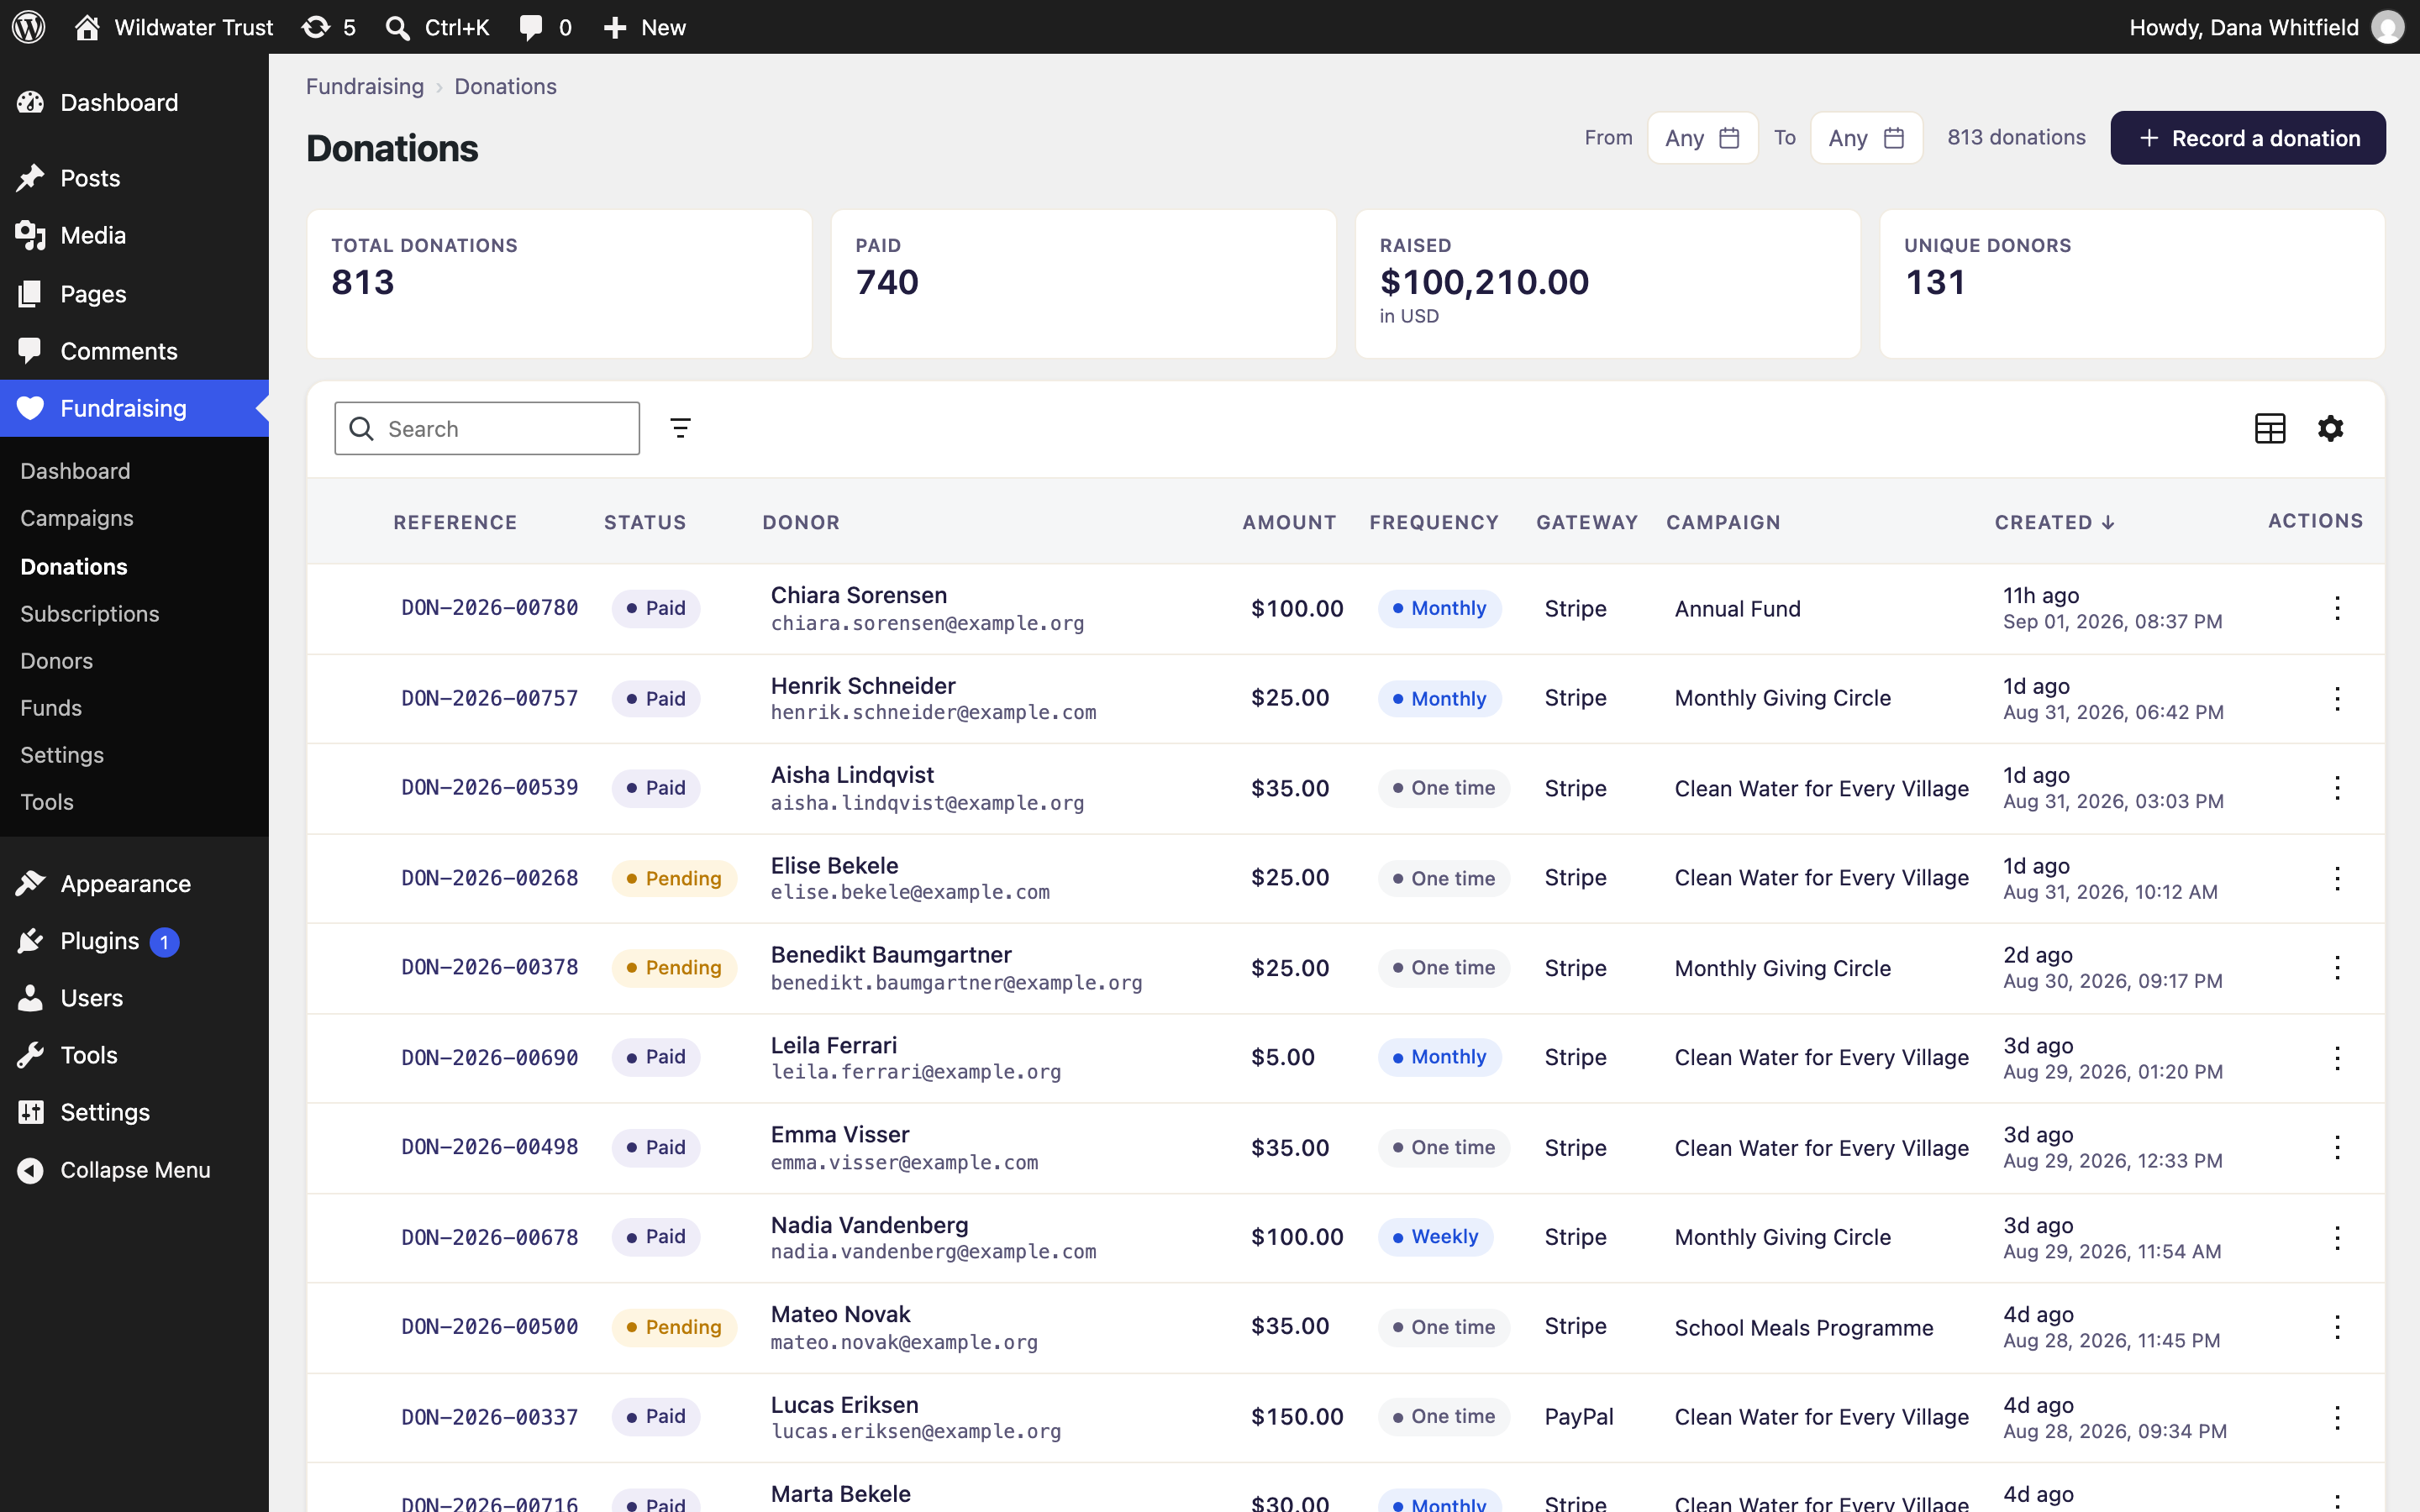The width and height of the screenshot is (2420, 1512).
Task: Open Fundraising Settings submenu
Action: tap(62, 755)
